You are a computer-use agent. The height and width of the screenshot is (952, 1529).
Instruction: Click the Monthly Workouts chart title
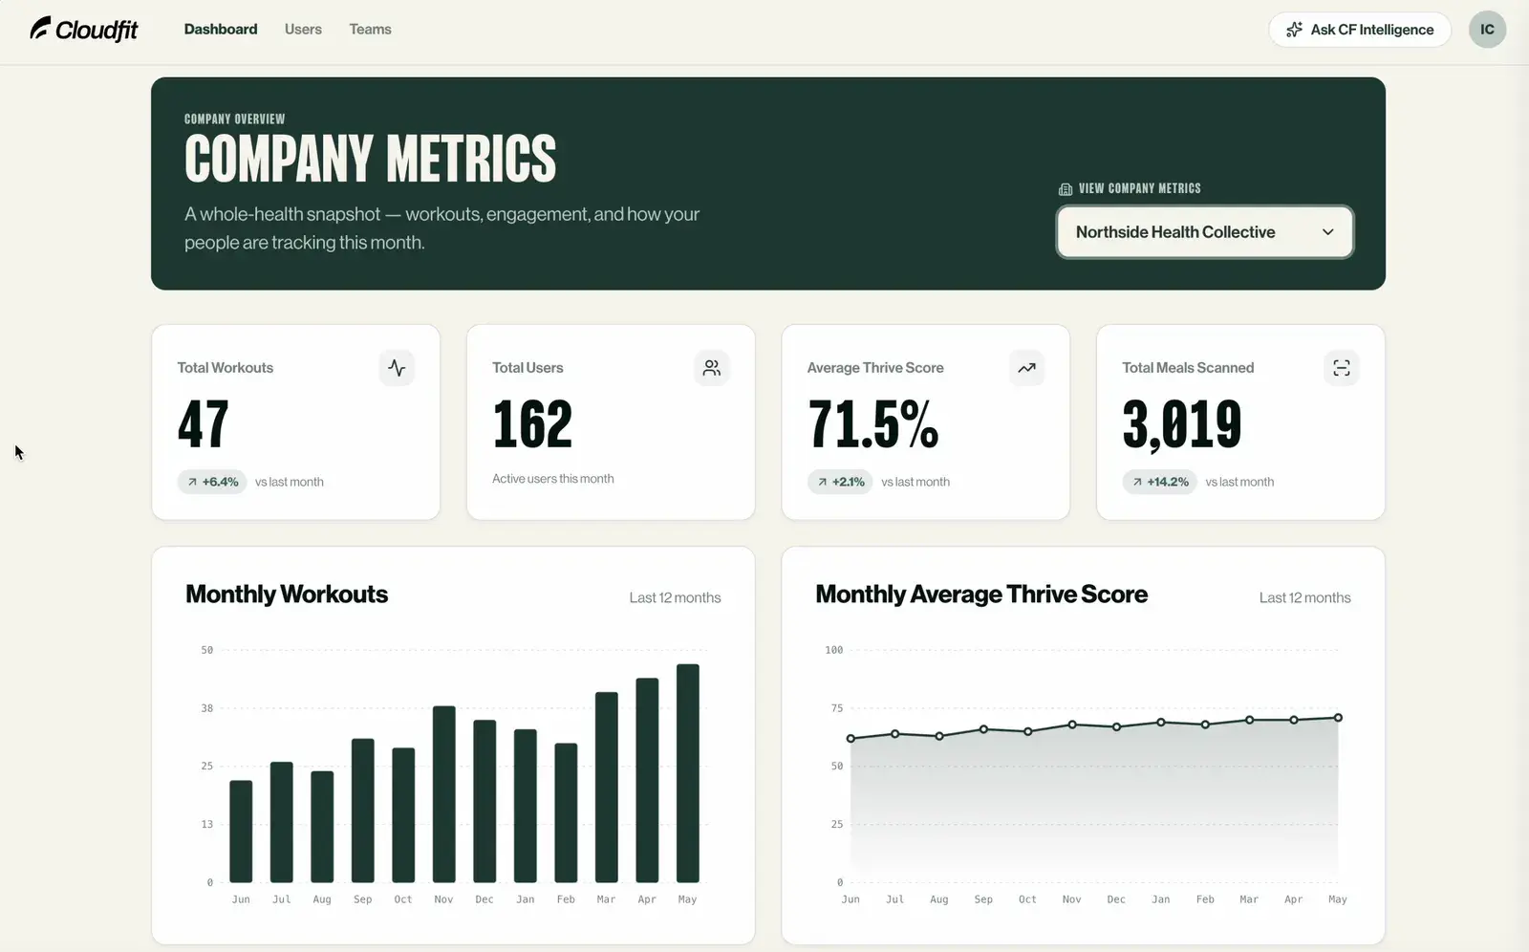click(x=287, y=595)
